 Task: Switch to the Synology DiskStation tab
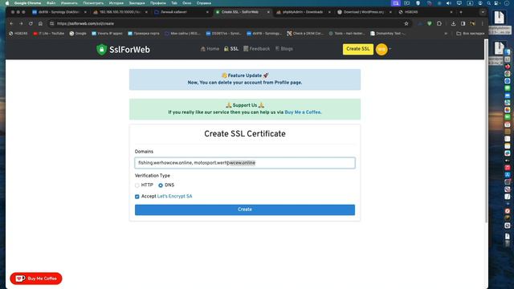(x=59, y=12)
